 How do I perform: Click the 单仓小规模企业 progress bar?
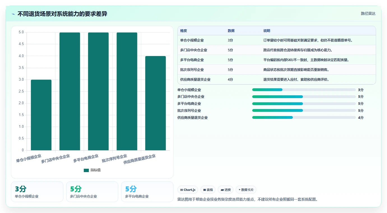tap(304, 90)
